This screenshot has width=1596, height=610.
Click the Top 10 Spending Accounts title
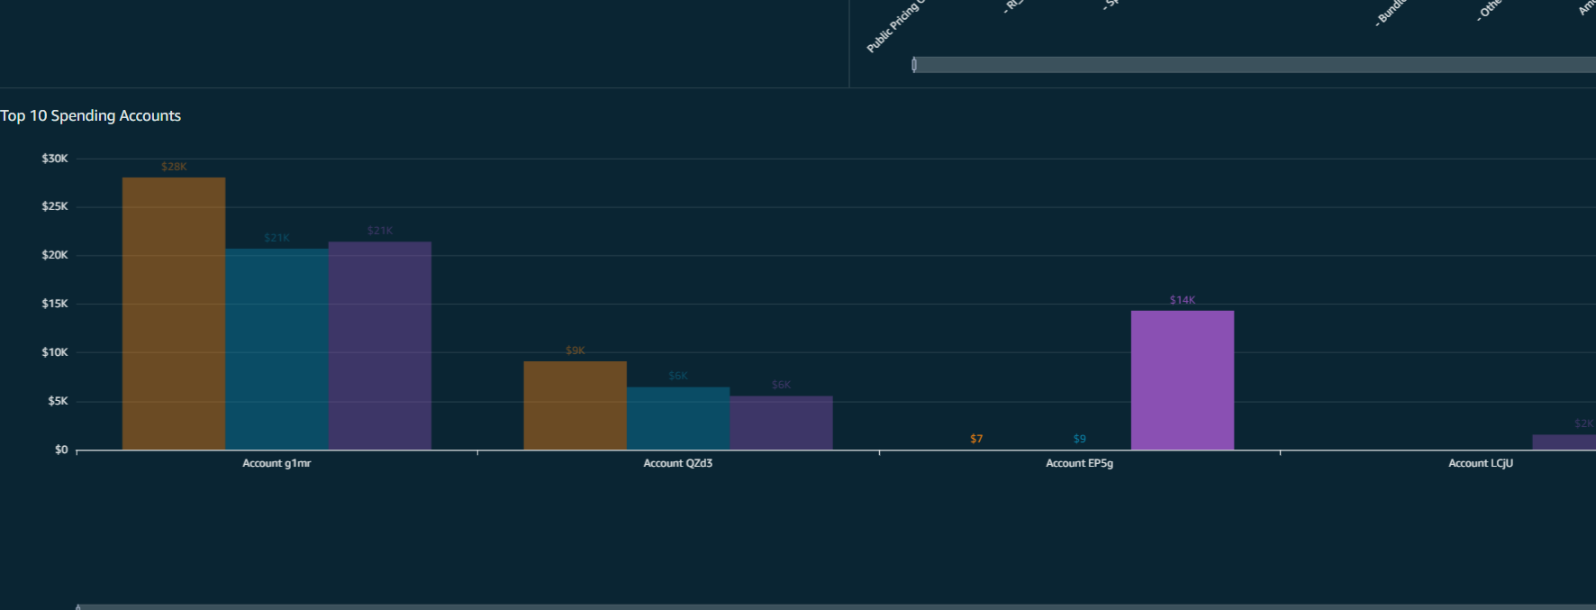[x=91, y=115]
